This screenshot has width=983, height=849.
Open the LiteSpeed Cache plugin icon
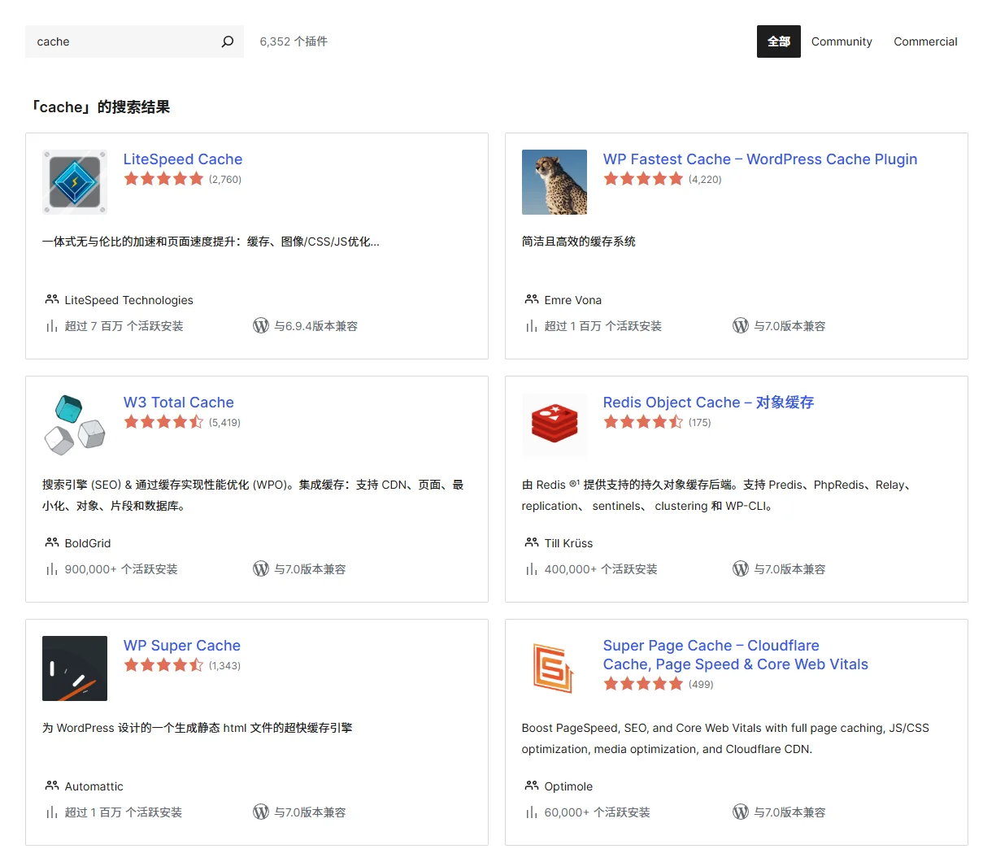tap(75, 182)
